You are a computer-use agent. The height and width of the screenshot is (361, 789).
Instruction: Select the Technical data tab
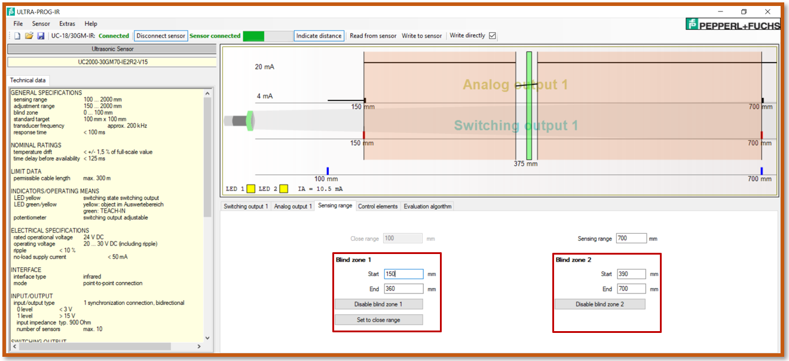[x=27, y=80]
